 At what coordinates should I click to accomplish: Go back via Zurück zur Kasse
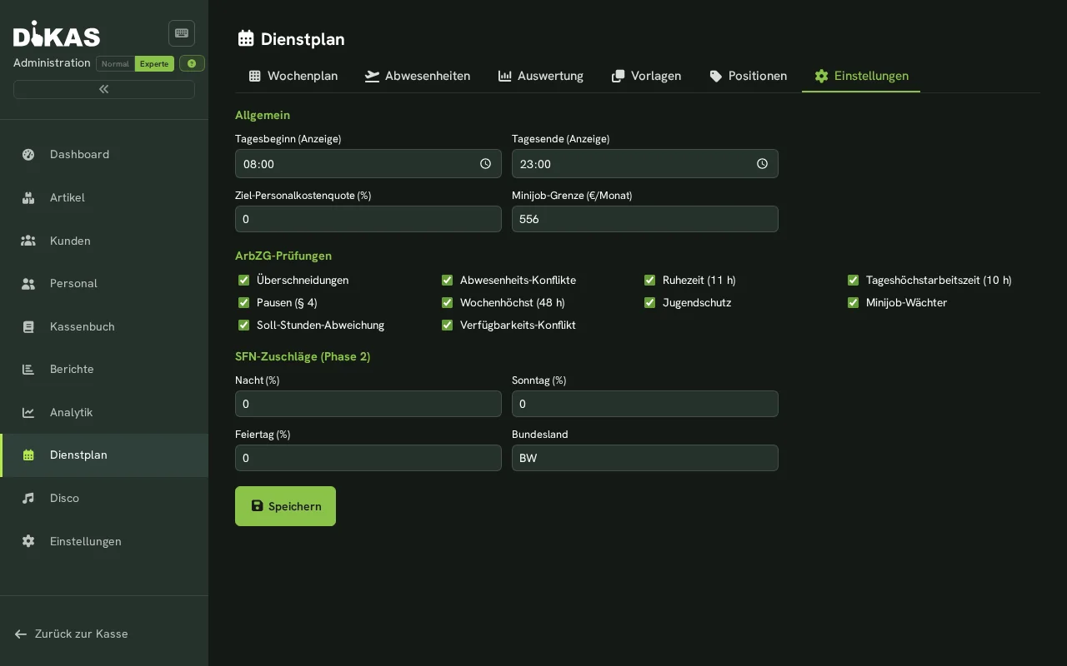click(x=72, y=634)
